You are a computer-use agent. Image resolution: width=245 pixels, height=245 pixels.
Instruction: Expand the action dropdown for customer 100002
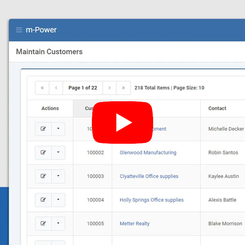(58, 153)
